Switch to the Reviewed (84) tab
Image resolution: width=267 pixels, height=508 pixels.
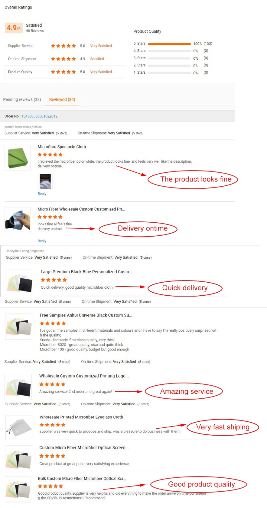point(62,100)
